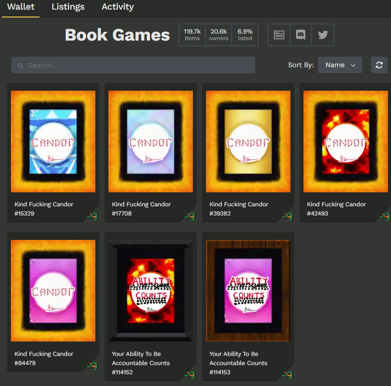Viewport: 391px width, 386px height.
Task: Click the Book Games collection heading
Action: [117, 35]
